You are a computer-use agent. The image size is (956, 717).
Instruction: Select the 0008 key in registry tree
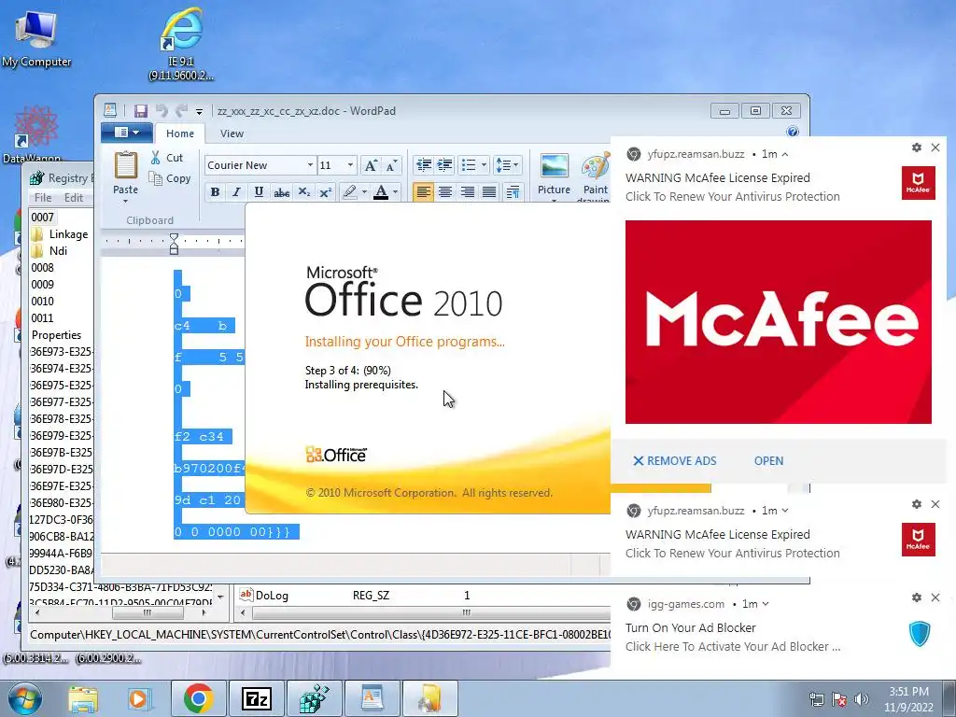pos(43,268)
